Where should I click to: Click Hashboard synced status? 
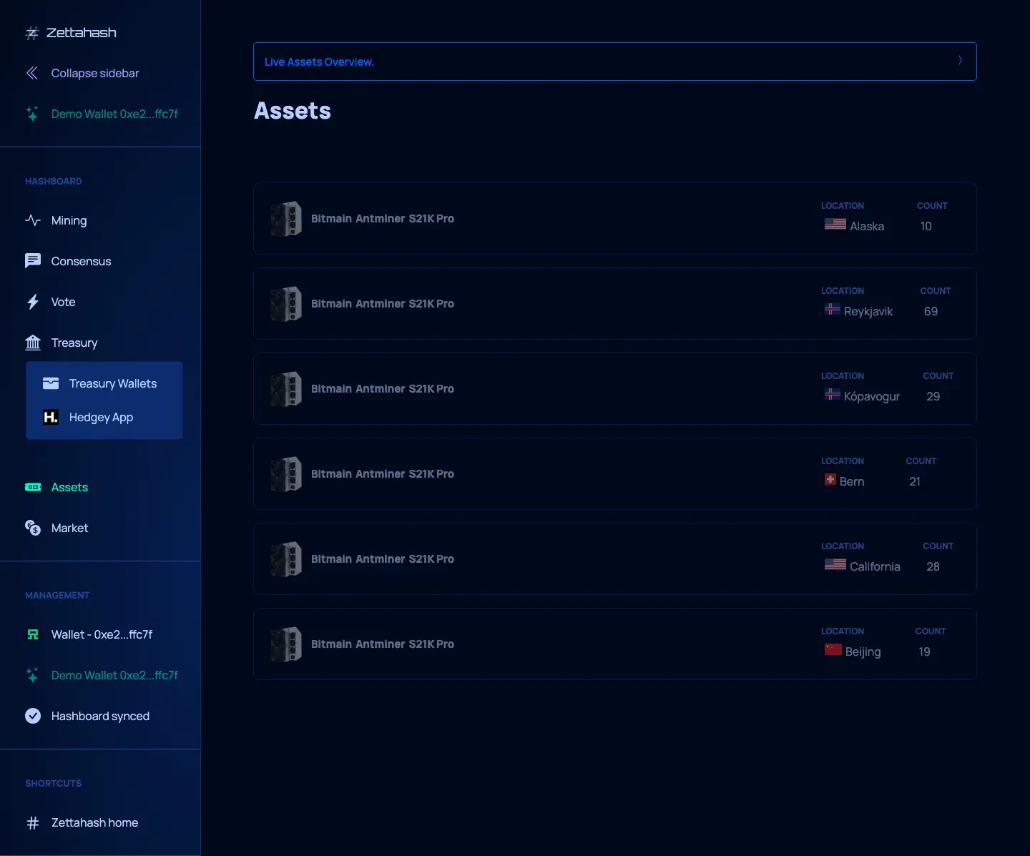[100, 716]
